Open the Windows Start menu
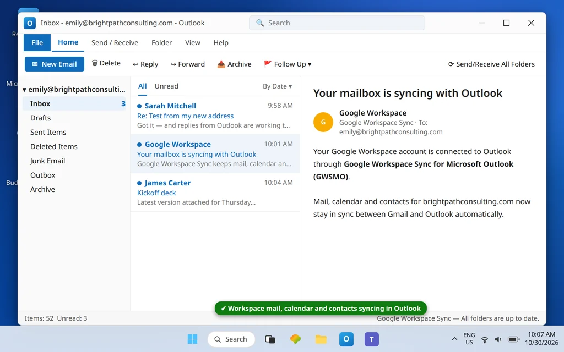Viewport: 564px width, 352px height. 192,339
